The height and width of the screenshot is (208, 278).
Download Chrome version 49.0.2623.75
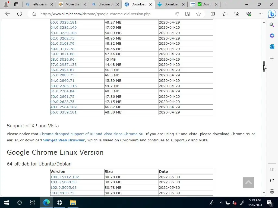coord(62,102)
